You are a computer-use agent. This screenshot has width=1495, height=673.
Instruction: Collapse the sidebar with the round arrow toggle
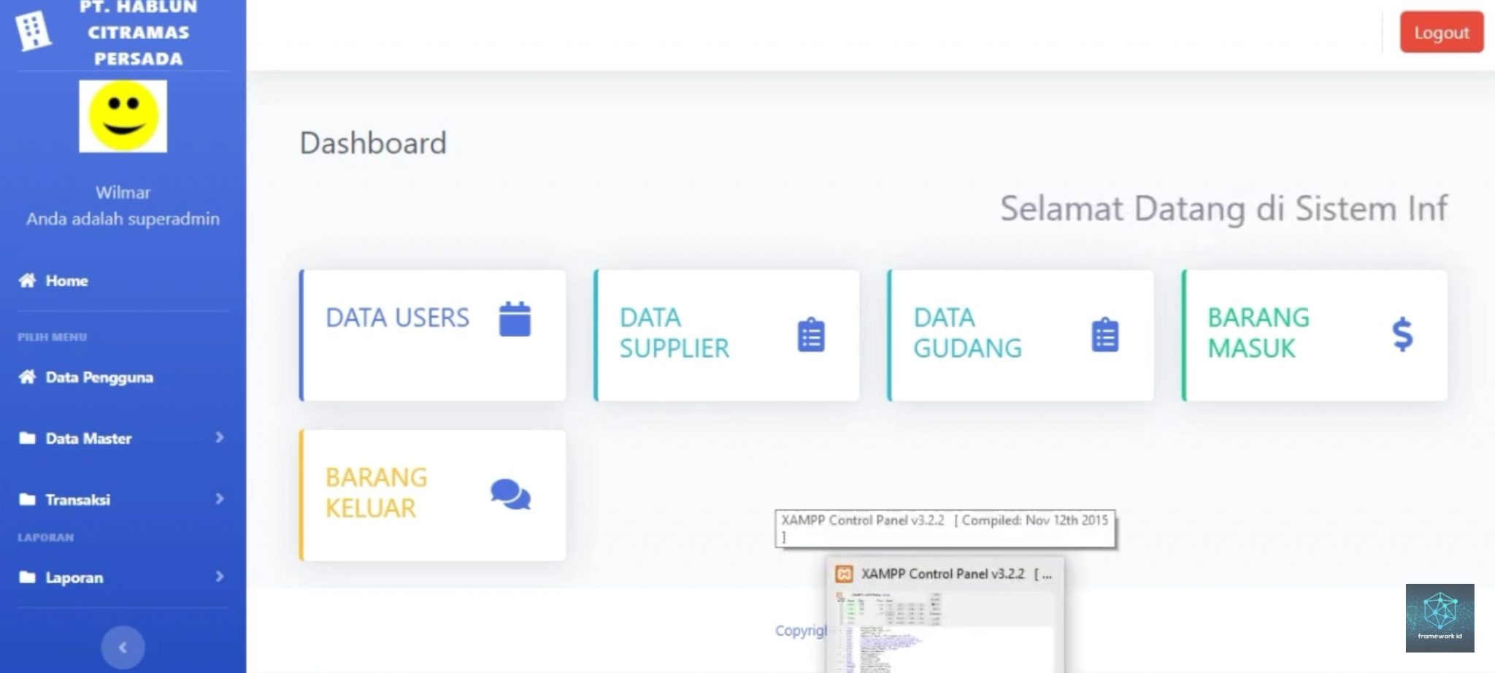pyautogui.click(x=123, y=647)
